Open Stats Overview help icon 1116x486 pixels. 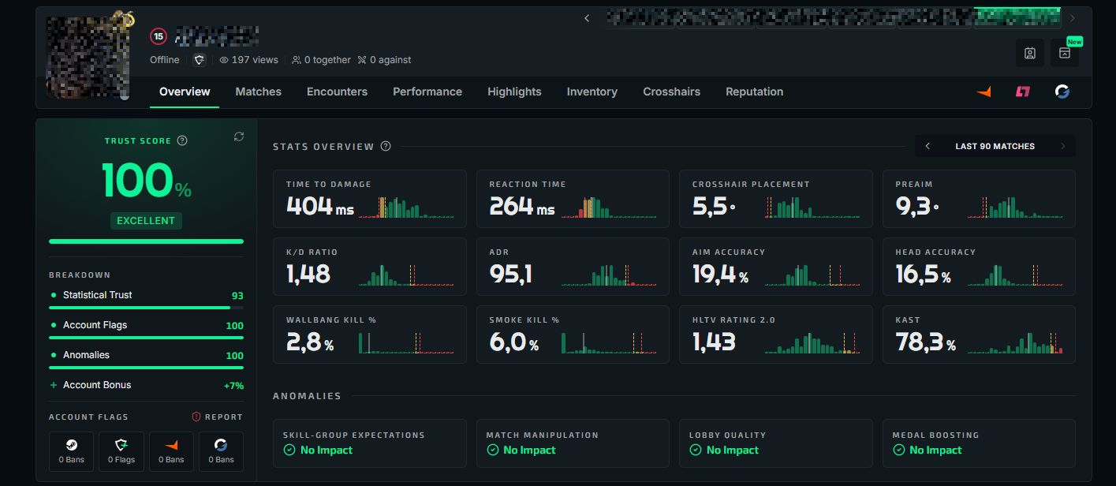(386, 146)
